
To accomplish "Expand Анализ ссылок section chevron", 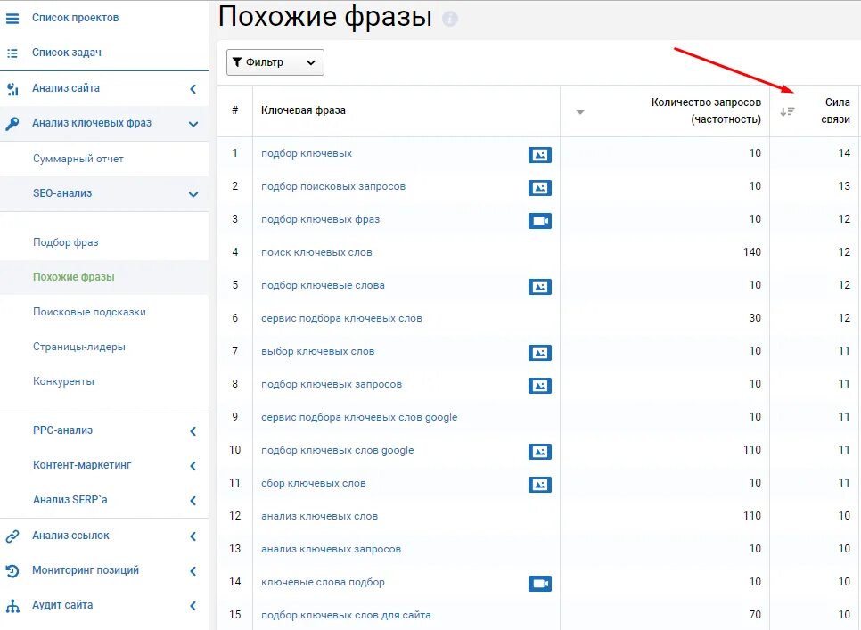I will 193,536.
